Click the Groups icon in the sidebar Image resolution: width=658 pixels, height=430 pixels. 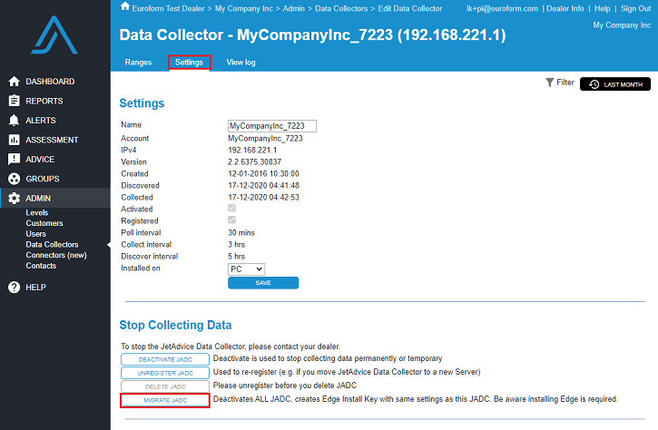pos(14,179)
